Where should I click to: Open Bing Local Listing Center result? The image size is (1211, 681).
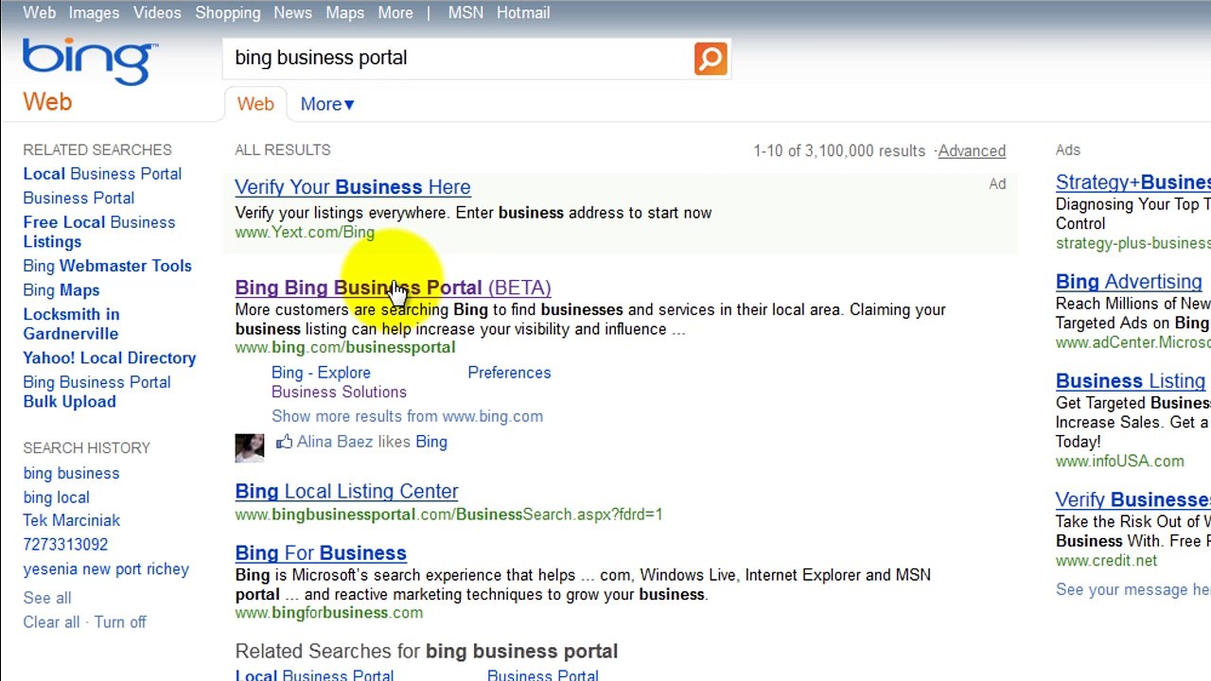[346, 491]
